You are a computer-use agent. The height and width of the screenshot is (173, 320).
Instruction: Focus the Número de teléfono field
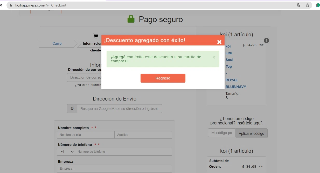(123, 152)
